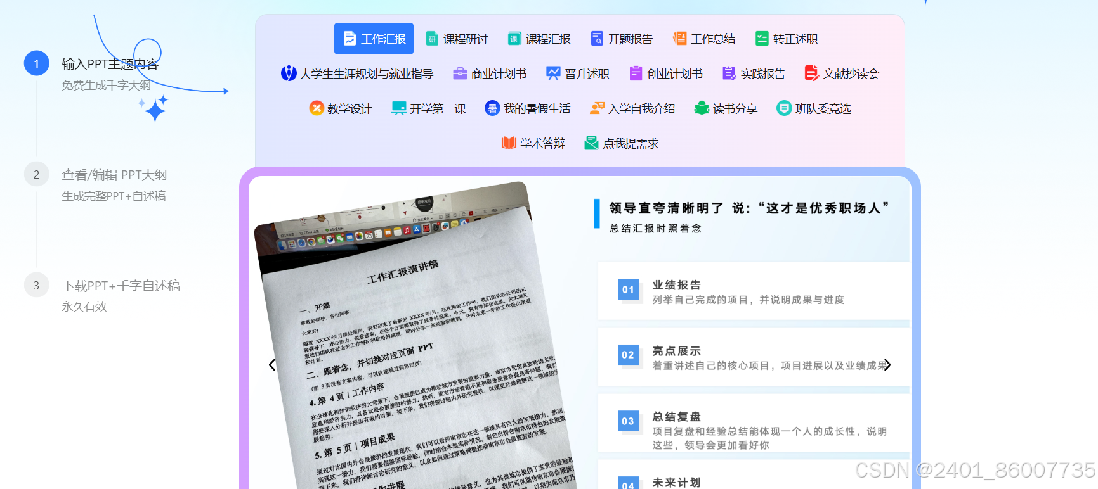Click the 商业计划书 briefcase icon
This screenshot has height=489, width=1098.
click(460, 73)
